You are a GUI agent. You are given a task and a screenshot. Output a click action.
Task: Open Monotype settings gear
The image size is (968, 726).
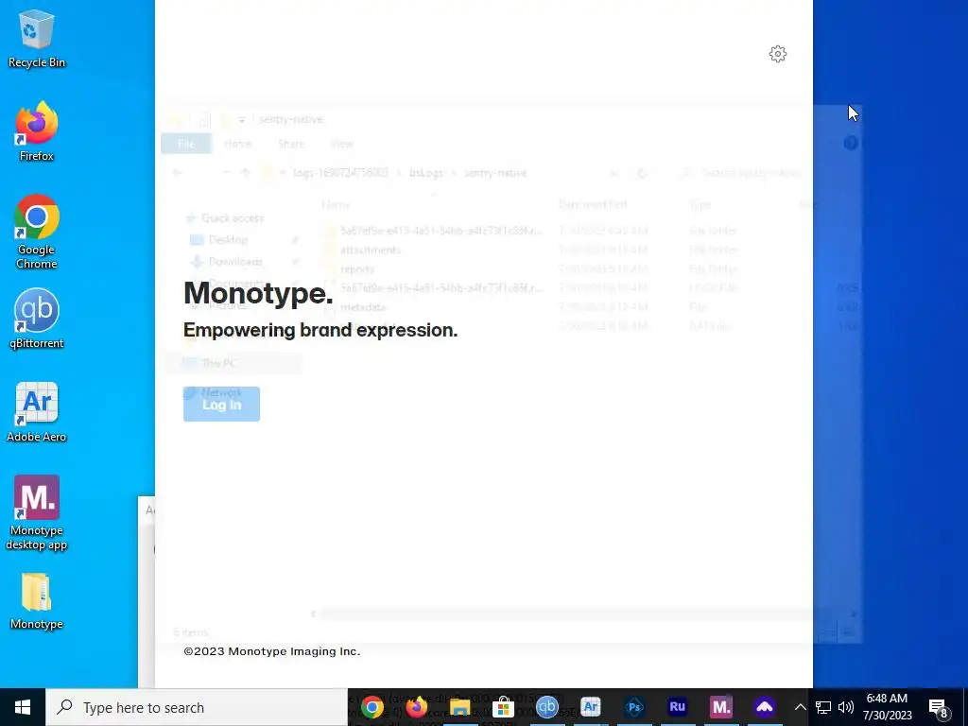pyautogui.click(x=777, y=54)
